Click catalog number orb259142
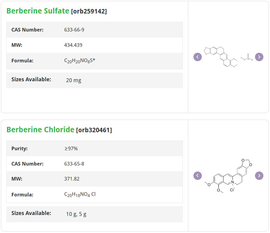 coord(89,11)
